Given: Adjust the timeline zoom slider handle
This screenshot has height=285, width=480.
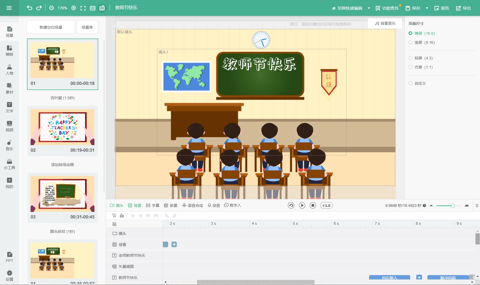Looking at the screenshot, I should (x=453, y=206).
